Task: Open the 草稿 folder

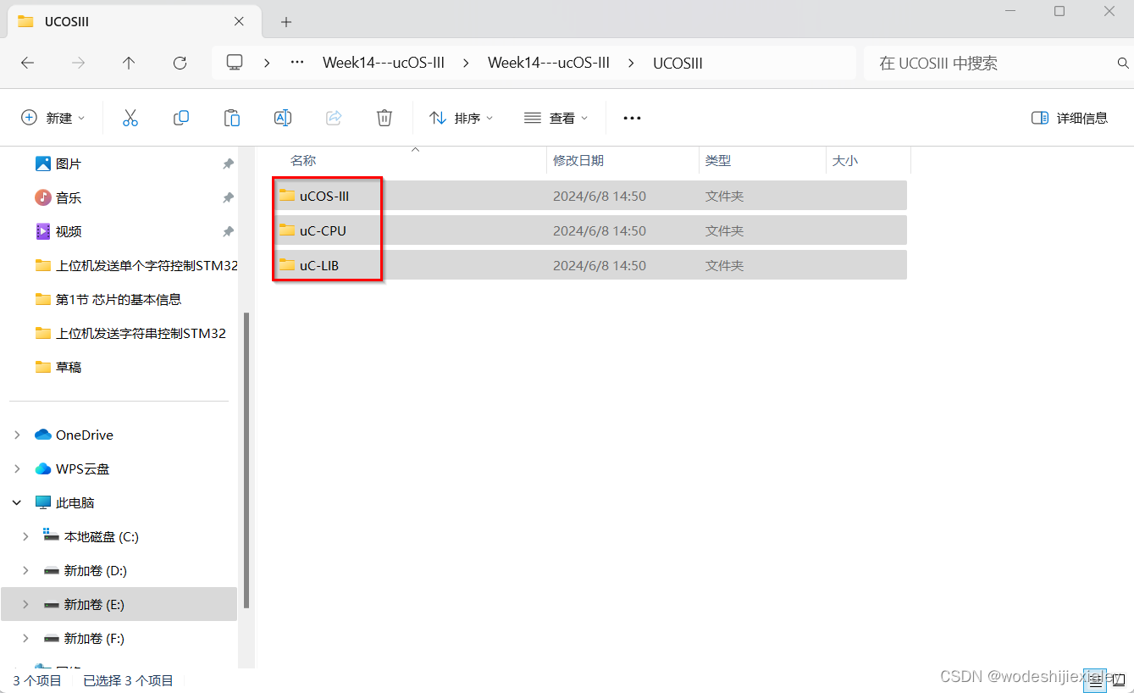Action: (x=59, y=367)
